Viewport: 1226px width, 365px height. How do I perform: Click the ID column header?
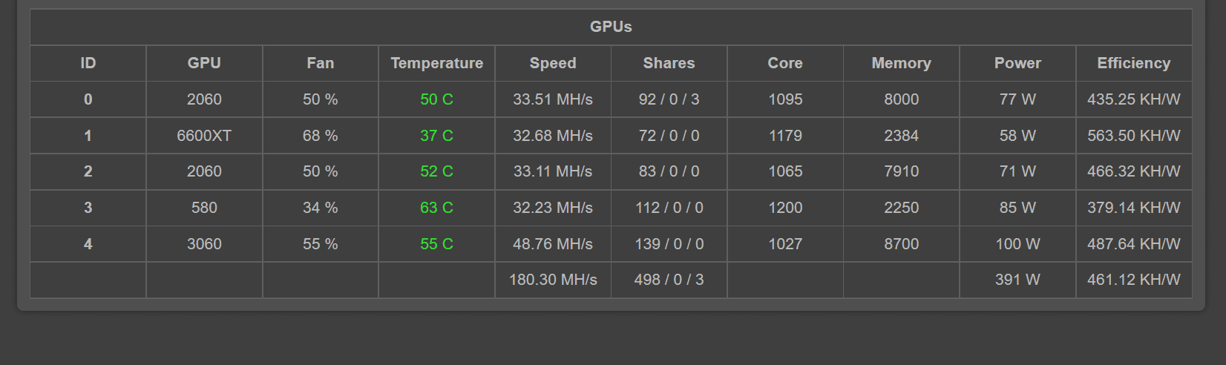point(88,63)
